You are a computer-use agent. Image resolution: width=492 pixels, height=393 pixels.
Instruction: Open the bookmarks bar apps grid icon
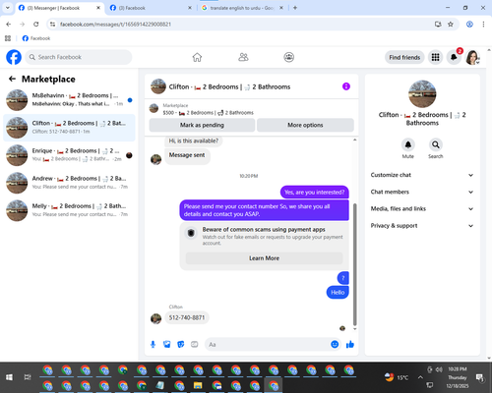coord(8,38)
